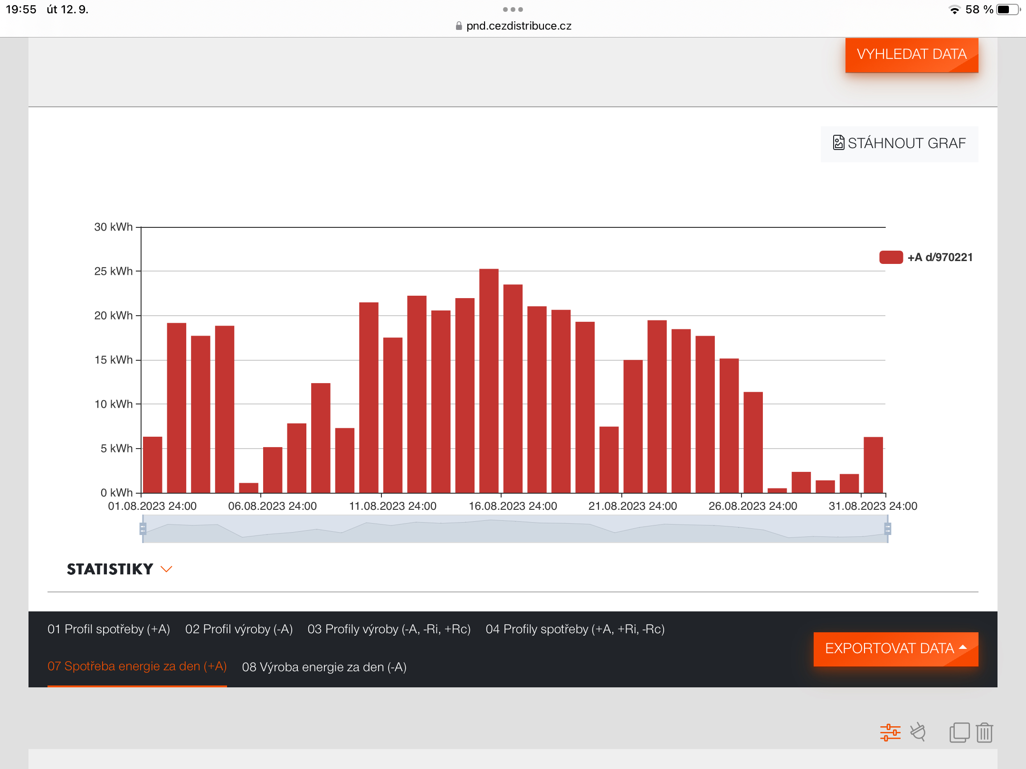Click right handle of chart range slider
Image resolution: width=1026 pixels, height=769 pixels.
887,529
